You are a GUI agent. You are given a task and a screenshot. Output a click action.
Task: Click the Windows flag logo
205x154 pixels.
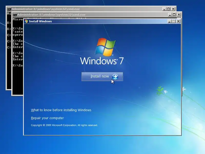click(x=105, y=47)
